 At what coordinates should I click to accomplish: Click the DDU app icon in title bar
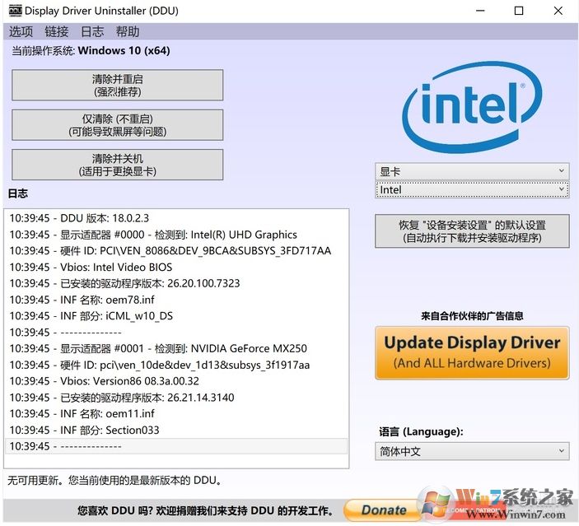coord(15,11)
